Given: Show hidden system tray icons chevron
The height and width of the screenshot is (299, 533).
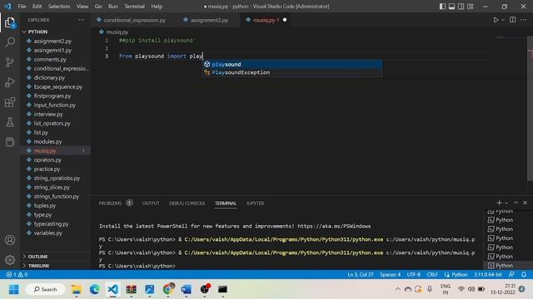Looking at the screenshot, I should (x=398, y=289).
